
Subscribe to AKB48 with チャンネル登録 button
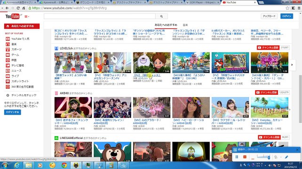pos(267,92)
